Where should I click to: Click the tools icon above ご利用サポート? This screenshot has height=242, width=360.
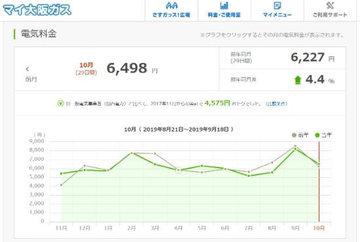(x=330, y=5)
